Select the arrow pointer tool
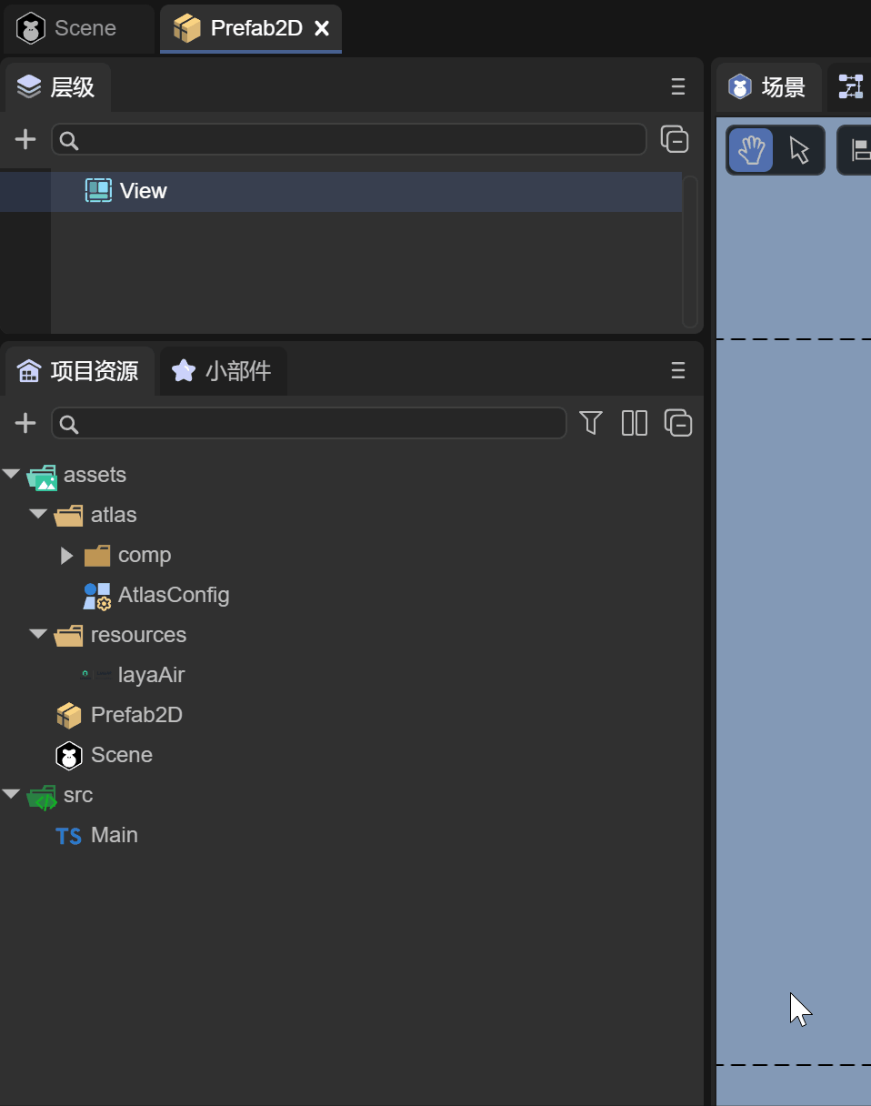 click(x=799, y=150)
